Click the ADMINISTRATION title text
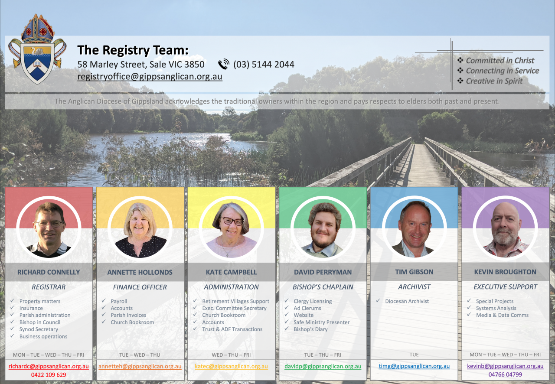 click(x=231, y=287)
